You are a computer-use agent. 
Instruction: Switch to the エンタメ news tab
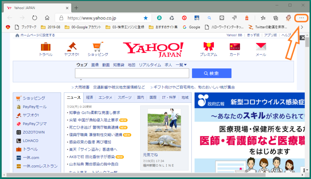point(105,97)
